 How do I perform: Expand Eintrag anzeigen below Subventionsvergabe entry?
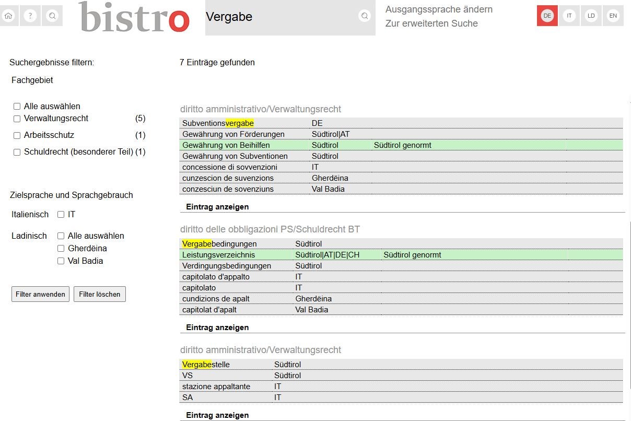(x=217, y=207)
